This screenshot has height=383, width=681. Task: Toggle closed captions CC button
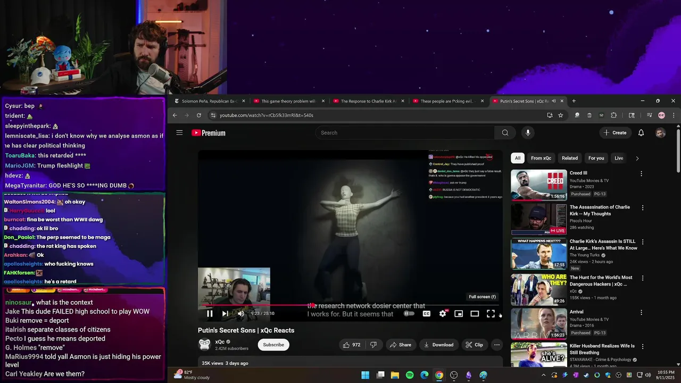click(x=426, y=314)
